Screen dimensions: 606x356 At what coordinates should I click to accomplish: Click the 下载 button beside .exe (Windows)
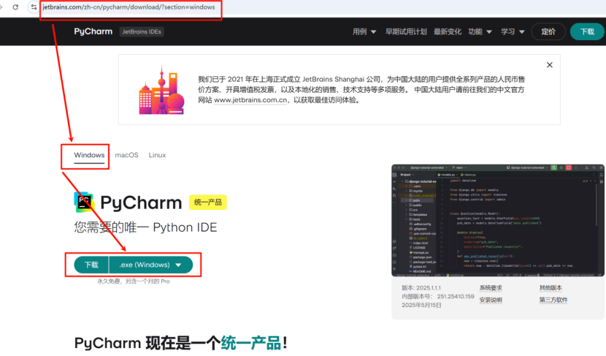(91, 265)
